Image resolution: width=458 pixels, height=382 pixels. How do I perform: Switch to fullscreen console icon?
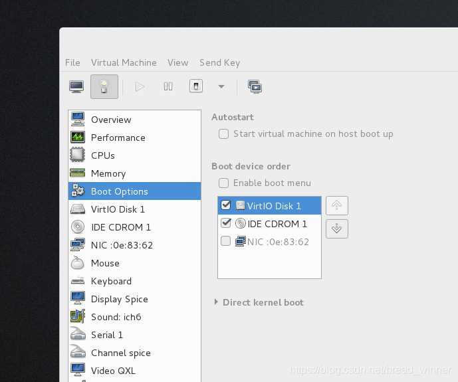(x=255, y=86)
